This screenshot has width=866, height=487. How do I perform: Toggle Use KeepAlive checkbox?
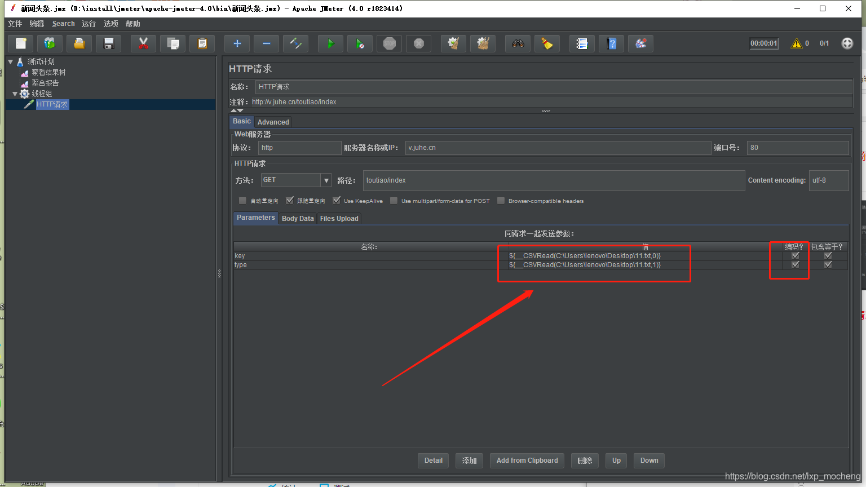(x=337, y=201)
